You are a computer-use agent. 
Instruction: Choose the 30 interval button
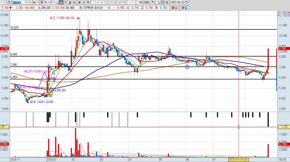[x=116, y=2]
